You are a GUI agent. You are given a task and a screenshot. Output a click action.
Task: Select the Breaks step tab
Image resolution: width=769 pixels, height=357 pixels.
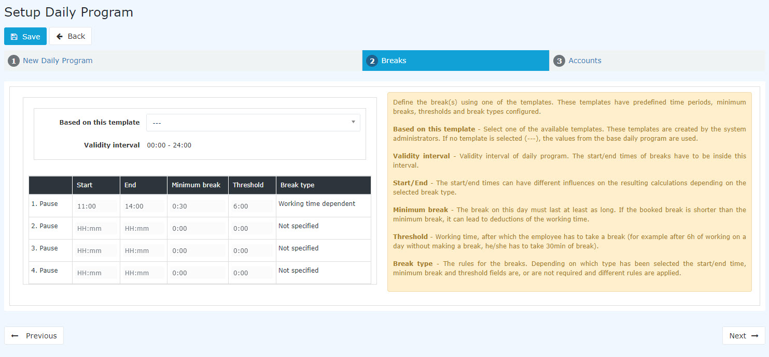point(455,61)
